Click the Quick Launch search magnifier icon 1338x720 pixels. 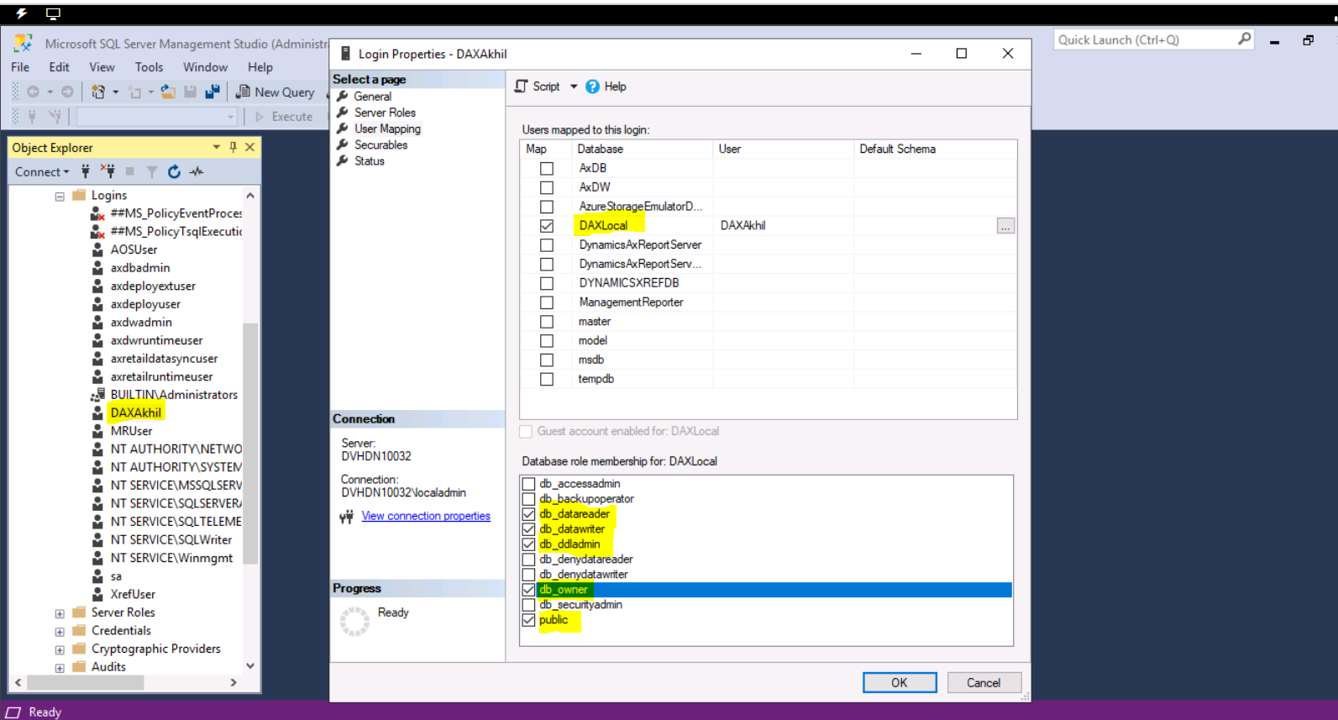pos(1244,39)
